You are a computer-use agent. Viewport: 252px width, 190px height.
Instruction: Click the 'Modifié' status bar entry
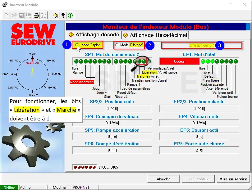coord(59,188)
